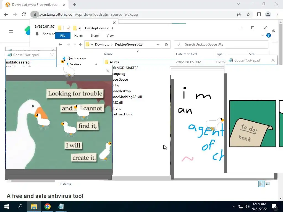This screenshot has height=212, width=283.
Task: Expand the Explorer ribbon chevron
Action: point(263,36)
